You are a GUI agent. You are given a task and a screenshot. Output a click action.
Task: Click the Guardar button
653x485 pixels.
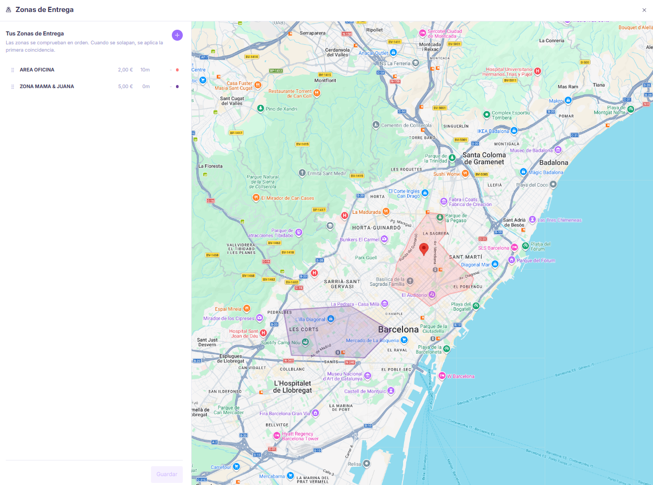167,475
